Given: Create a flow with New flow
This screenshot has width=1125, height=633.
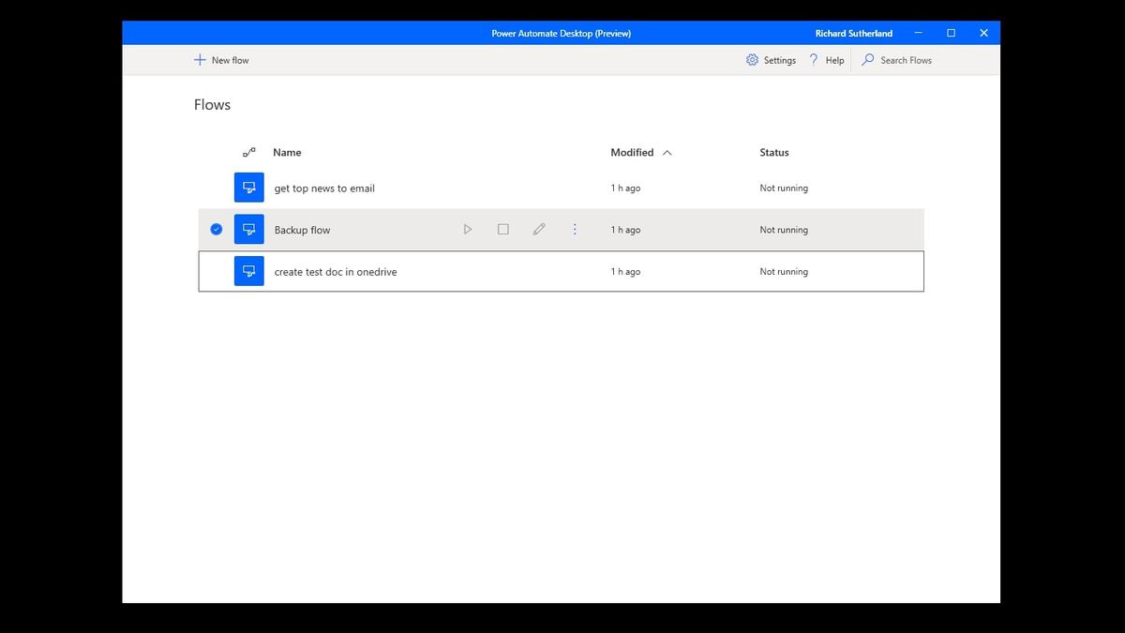Looking at the screenshot, I should point(221,59).
